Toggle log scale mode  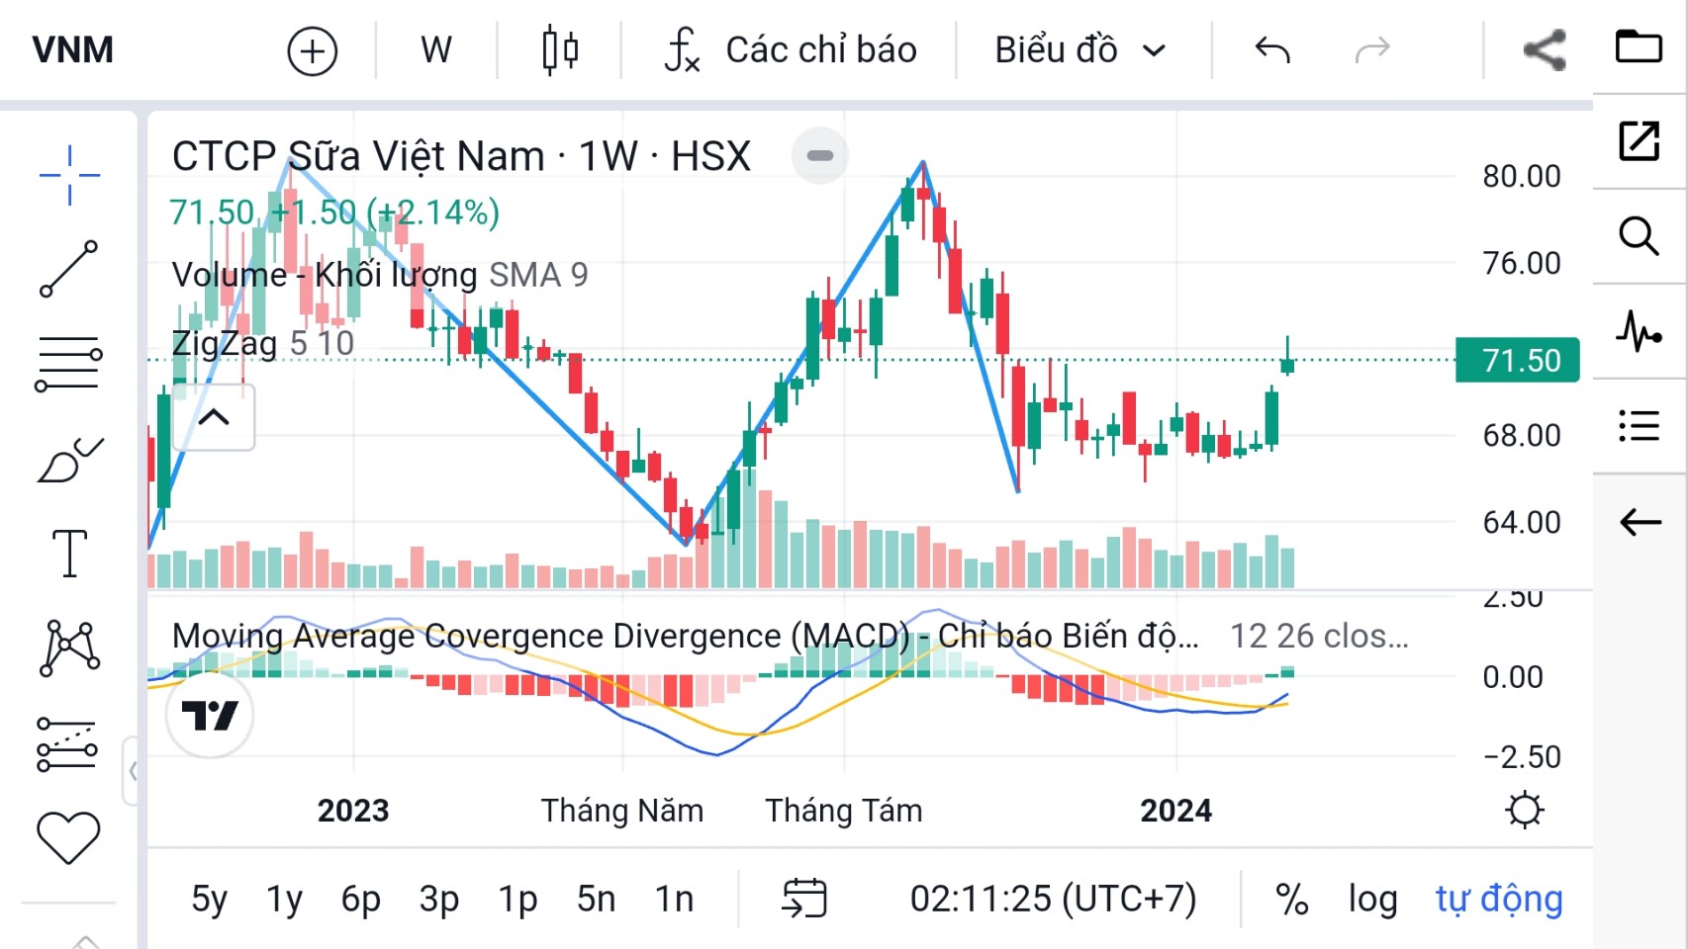[1372, 899]
